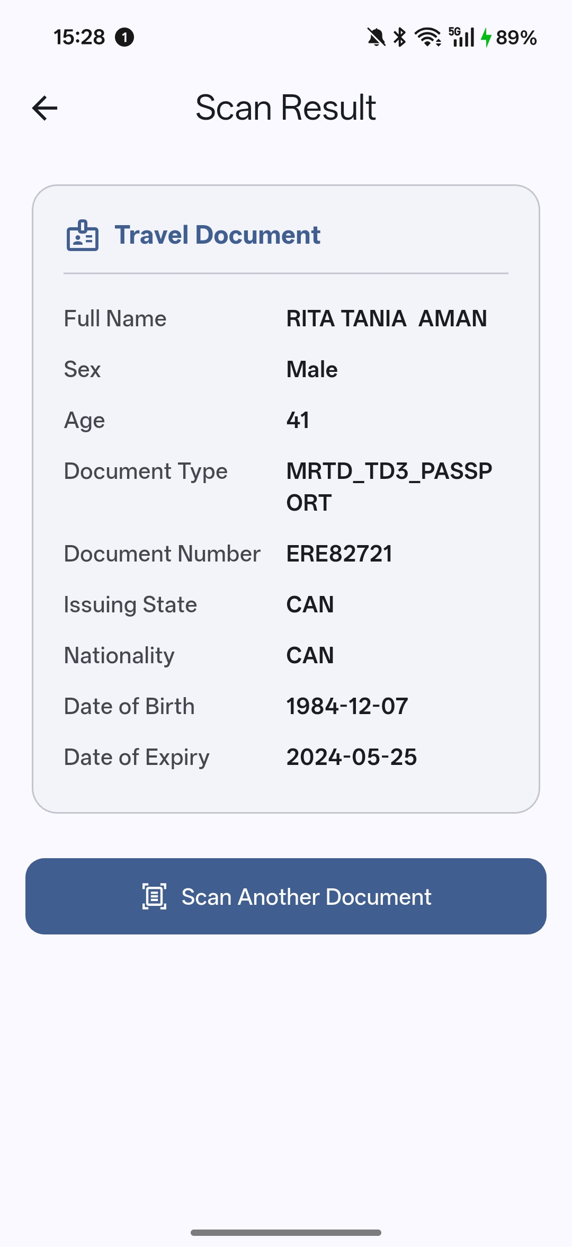Screen dimensions: 572x1247
Task: Tap the document number ERE82721
Action: (x=339, y=554)
